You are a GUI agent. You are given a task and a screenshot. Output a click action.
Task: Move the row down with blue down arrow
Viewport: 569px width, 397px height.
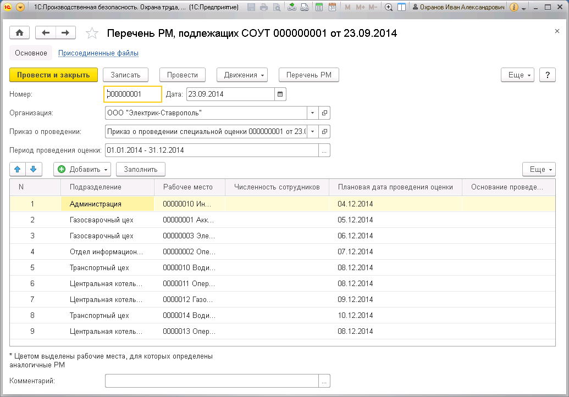(x=34, y=169)
